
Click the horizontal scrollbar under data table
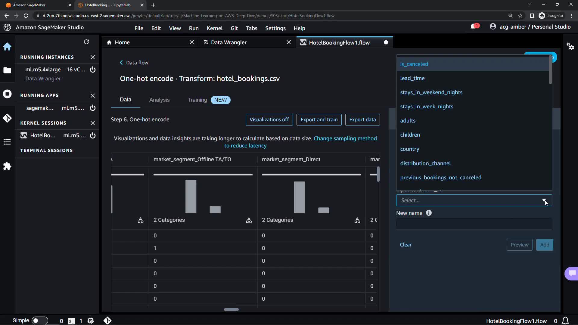pyautogui.click(x=231, y=309)
